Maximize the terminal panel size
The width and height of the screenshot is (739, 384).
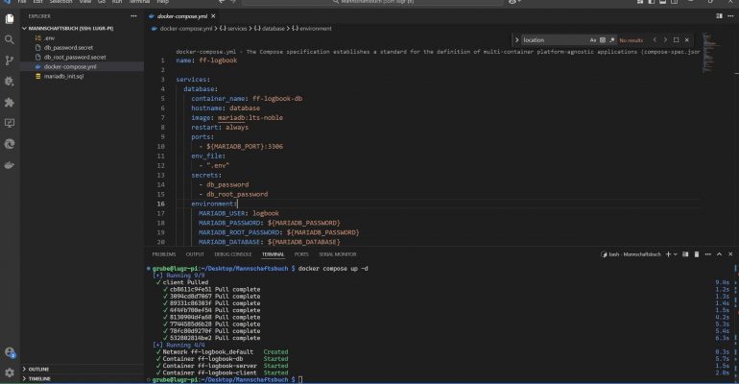coord(719,254)
